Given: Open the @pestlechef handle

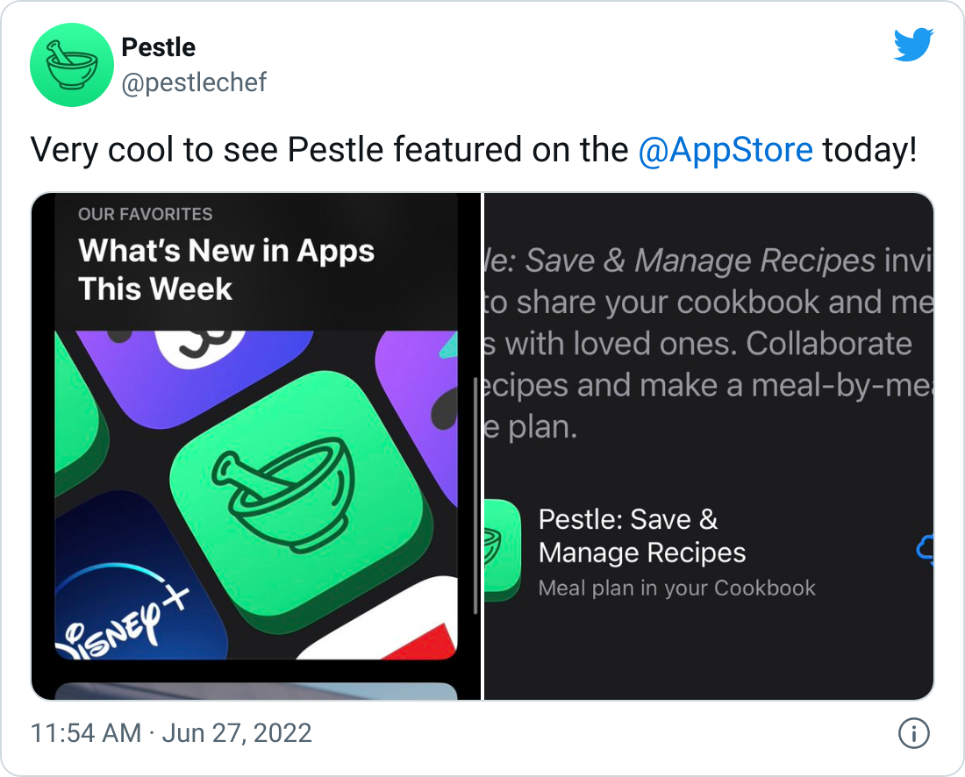Looking at the screenshot, I should tap(194, 82).
